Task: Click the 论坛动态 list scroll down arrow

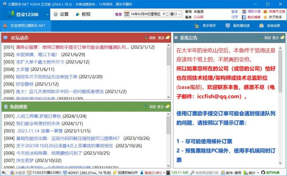Action: tap(169, 97)
